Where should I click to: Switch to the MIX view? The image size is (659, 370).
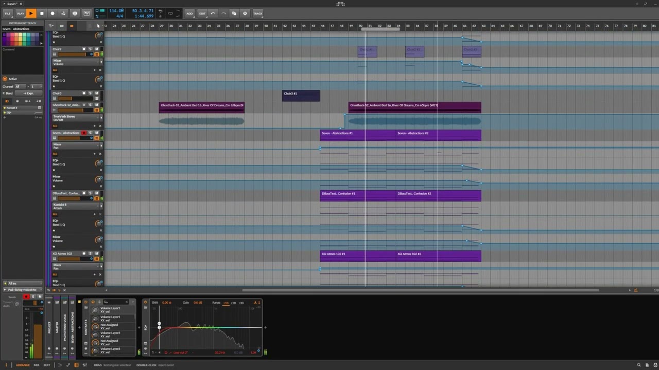click(37, 365)
